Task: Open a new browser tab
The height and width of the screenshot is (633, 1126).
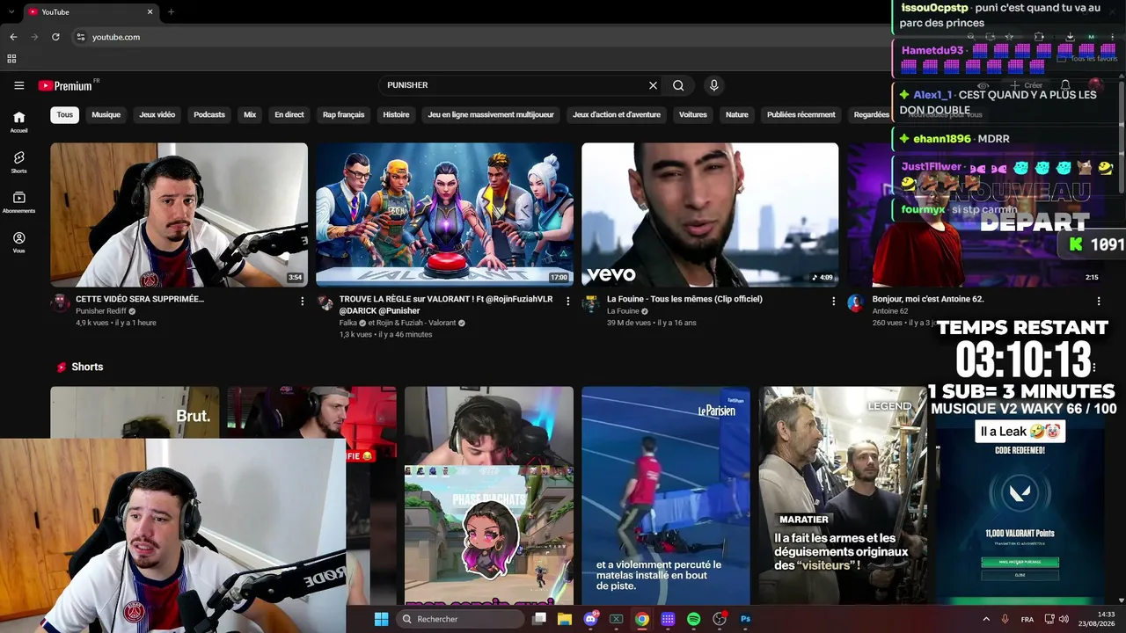Action: (171, 11)
